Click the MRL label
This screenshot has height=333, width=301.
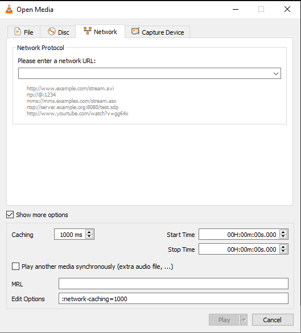tap(17, 284)
